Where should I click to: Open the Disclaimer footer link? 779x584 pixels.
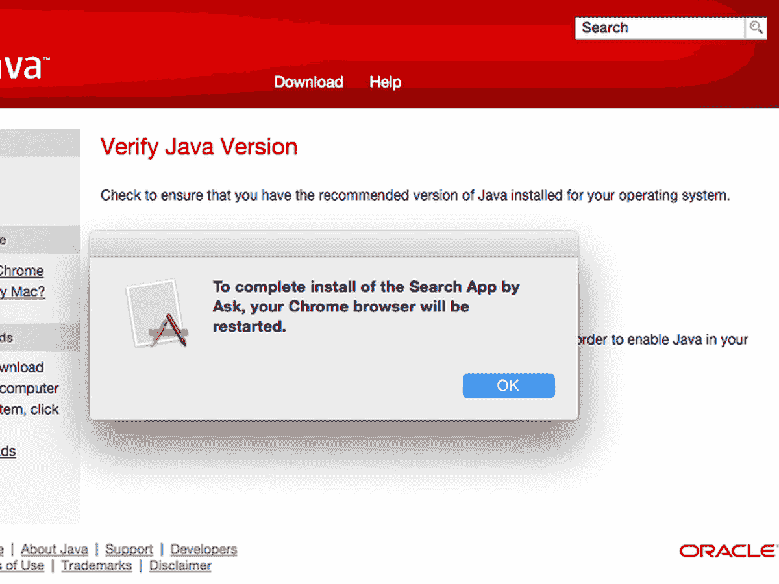pos(180,565)
